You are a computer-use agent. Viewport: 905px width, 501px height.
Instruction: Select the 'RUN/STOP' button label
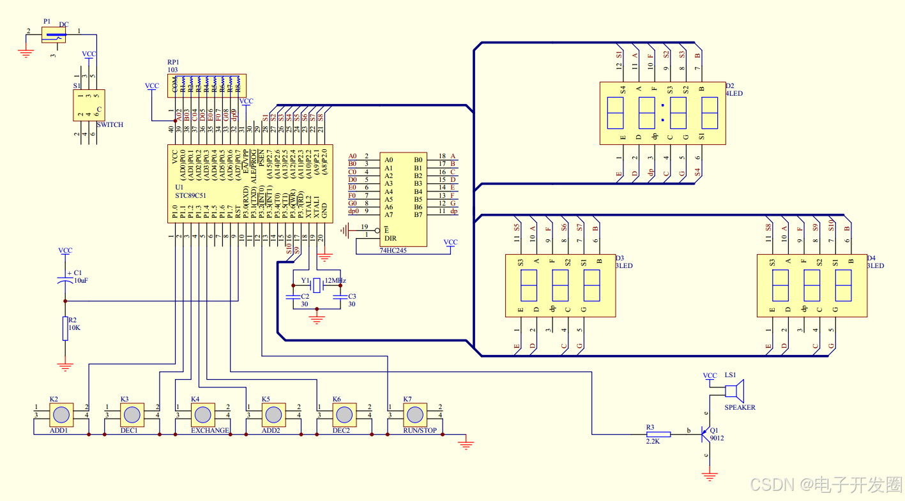click(420, 431)
